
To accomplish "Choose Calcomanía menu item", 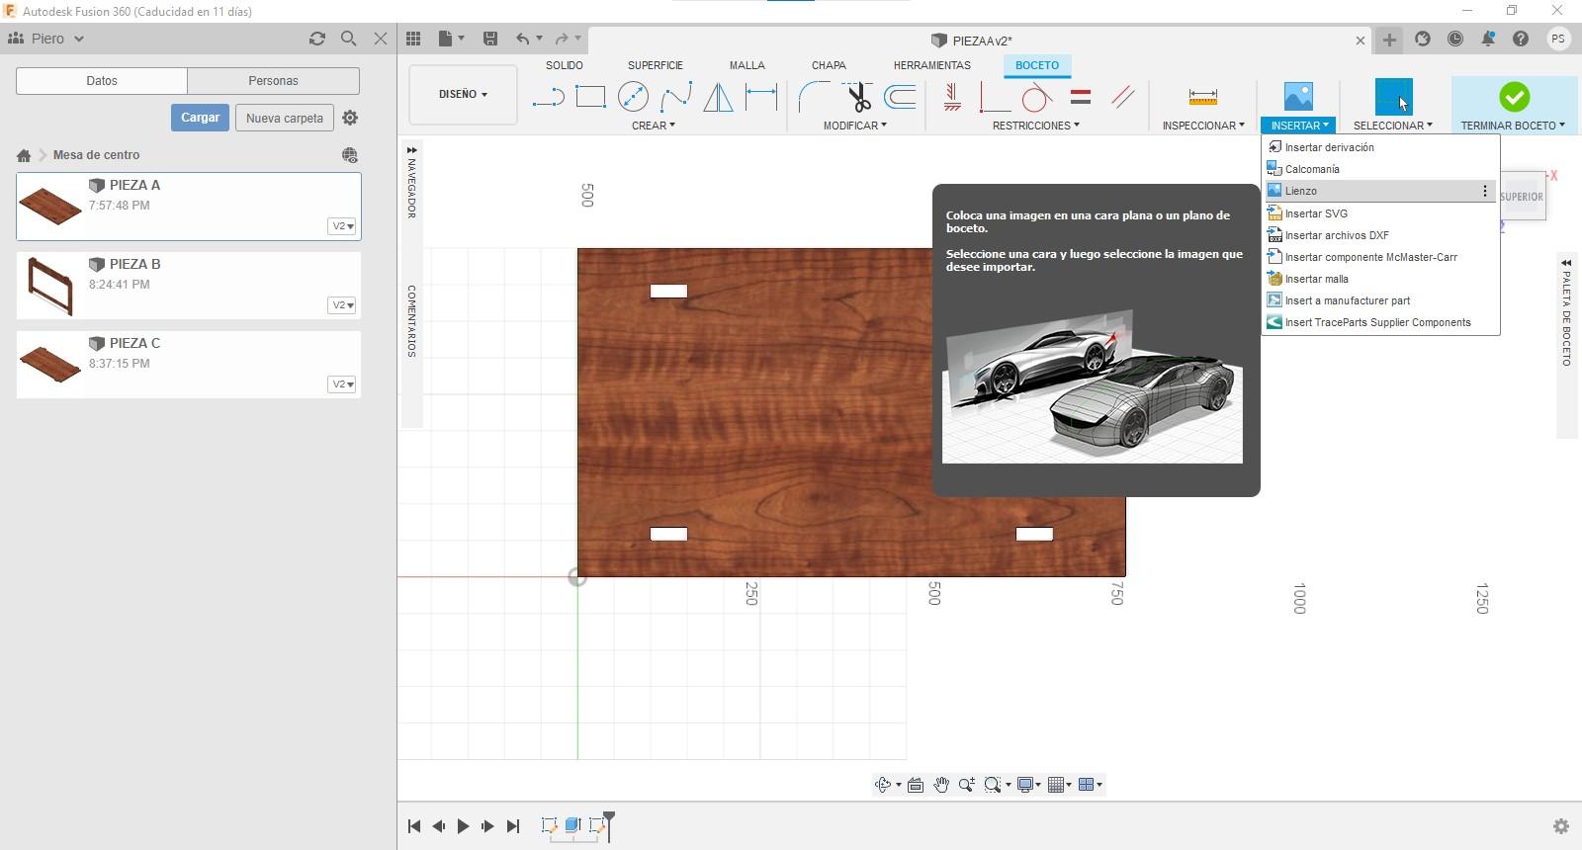I will (x=1380, y=169).
